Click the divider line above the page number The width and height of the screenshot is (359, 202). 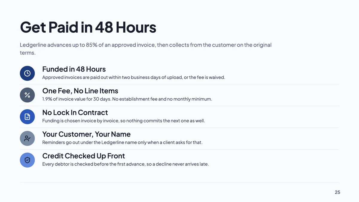click(x=180, y=182)
